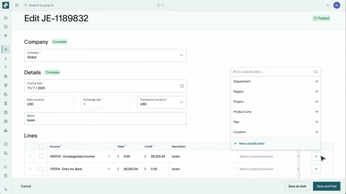This screenshot has height=194, width=346.
Task: Go to Home in the sidebar
Action: tap(6, 18)
